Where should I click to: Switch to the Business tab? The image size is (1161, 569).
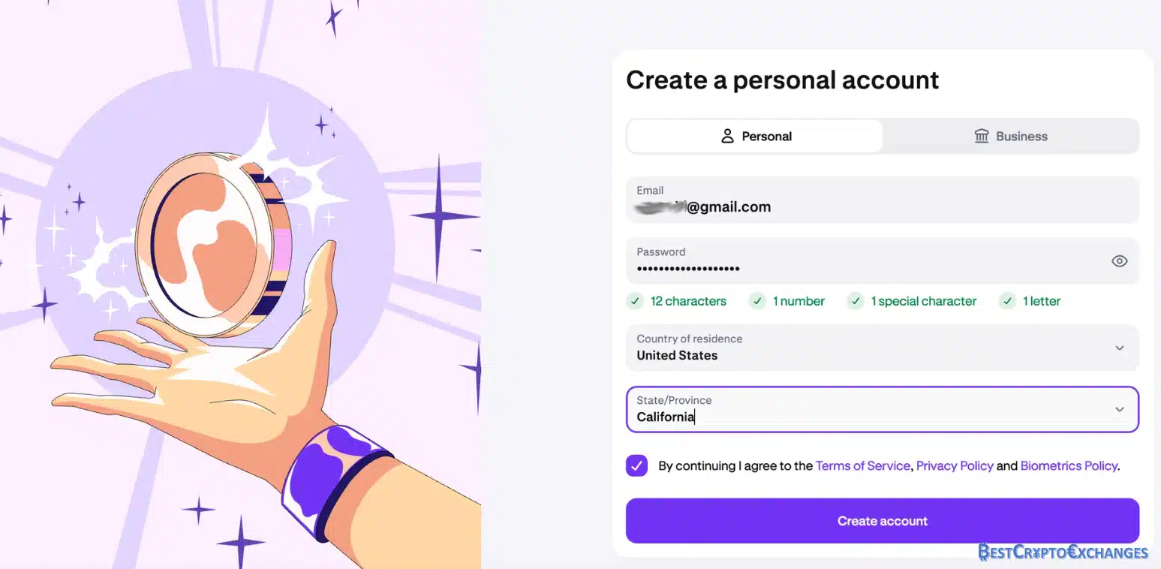click(x=1010, y=136)
